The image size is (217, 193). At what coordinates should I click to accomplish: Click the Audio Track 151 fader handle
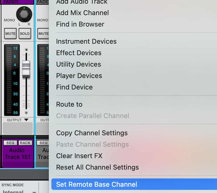[x=26, y=69]
